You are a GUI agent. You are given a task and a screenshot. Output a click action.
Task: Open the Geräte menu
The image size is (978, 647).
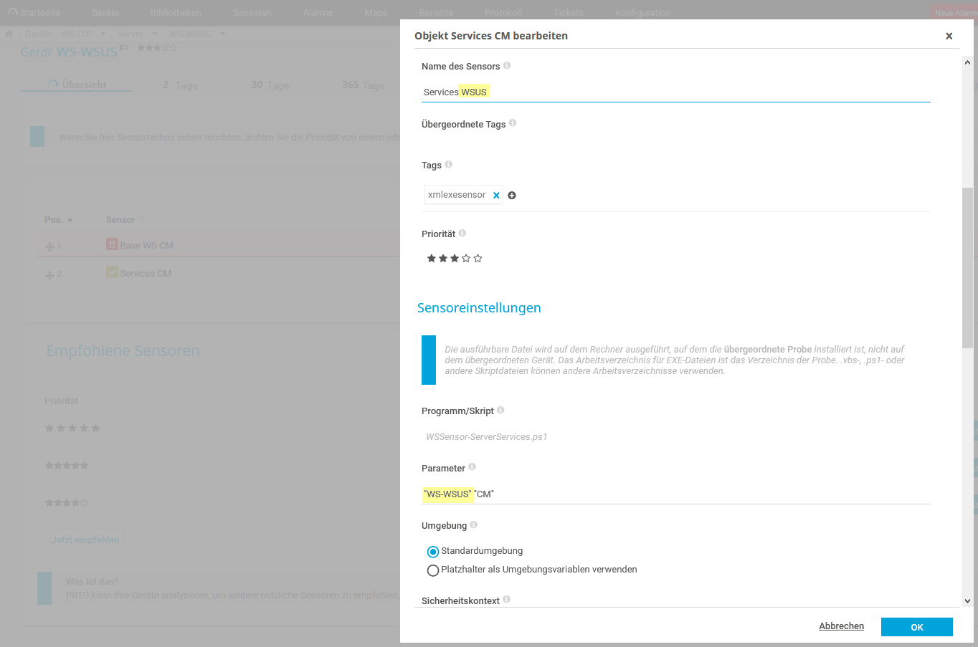pyautogui.click(x=105, y=12)
